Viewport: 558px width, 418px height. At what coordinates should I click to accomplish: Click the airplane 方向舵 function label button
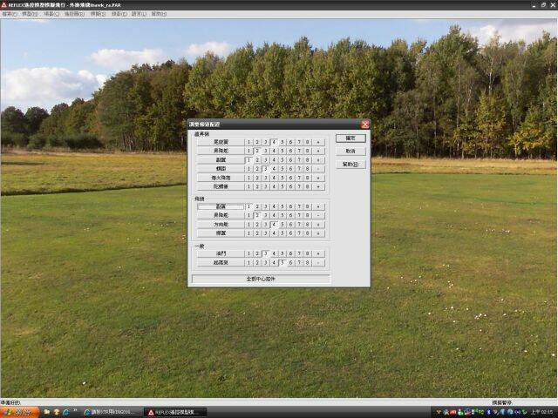click(x=221, y=225)
